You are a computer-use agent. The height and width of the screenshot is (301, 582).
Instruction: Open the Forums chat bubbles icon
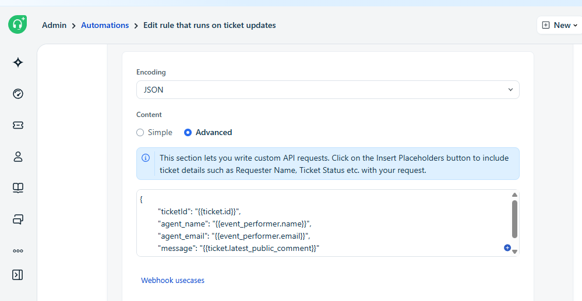(18, 219)
